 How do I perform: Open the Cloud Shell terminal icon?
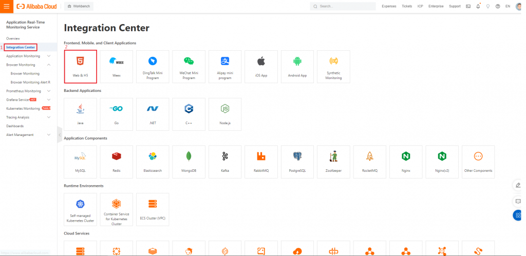pos(468,6)
